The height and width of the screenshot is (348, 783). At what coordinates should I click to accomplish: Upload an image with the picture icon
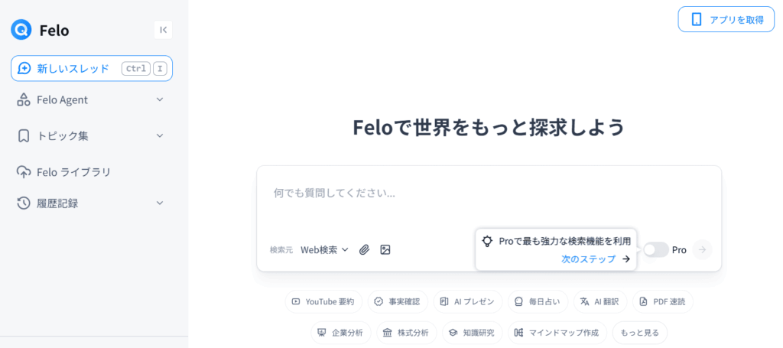click(x=385, y=249)
